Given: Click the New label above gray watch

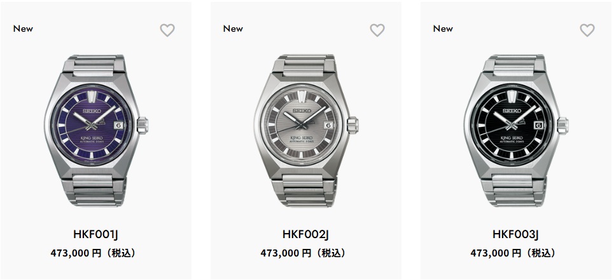Looking at the screenshot, I should point(233,29).
